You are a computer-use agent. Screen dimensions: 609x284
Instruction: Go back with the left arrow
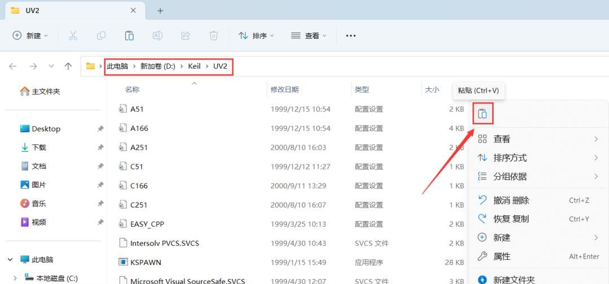tap(13, 66)
